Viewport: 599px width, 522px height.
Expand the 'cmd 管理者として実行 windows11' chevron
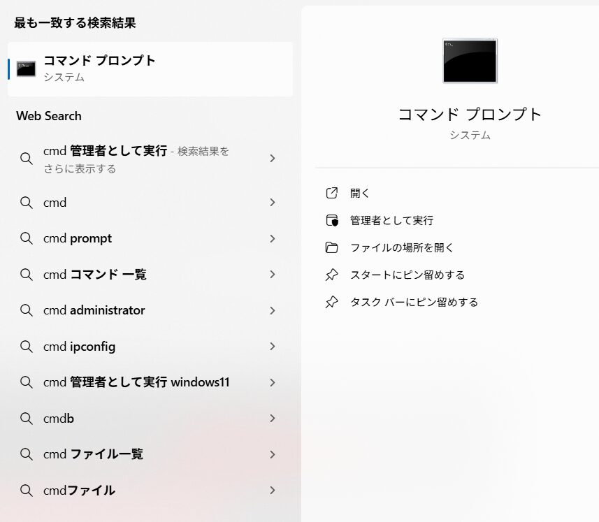point(273,382)
